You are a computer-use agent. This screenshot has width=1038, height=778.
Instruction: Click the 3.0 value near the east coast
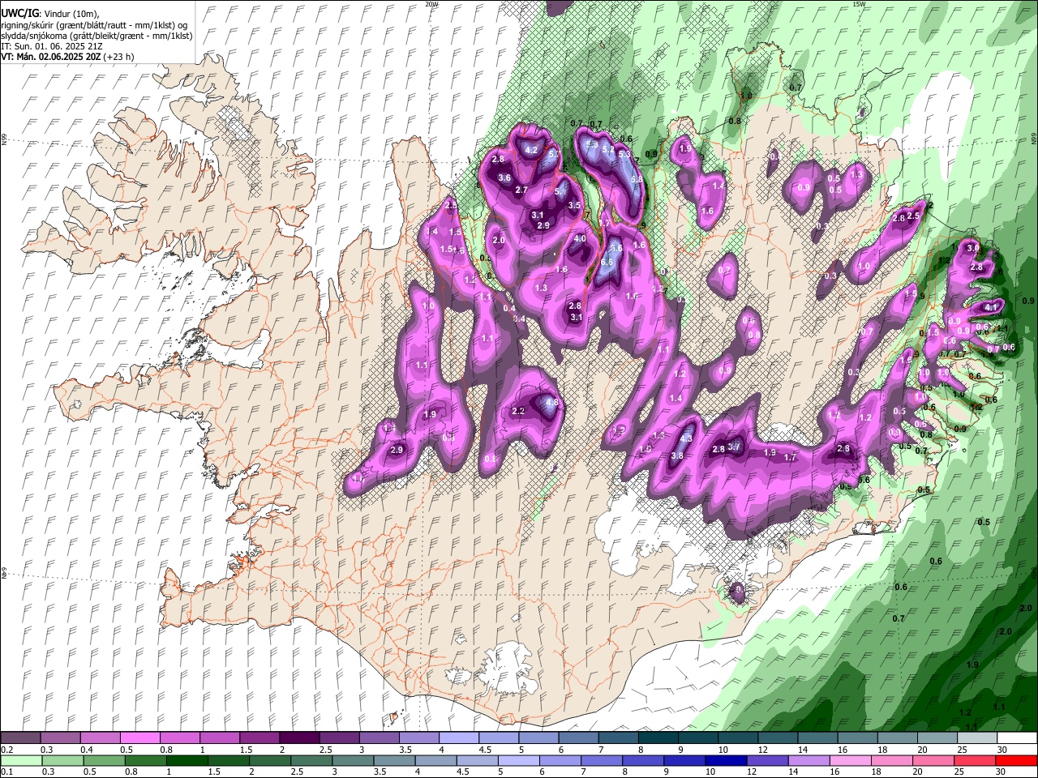(x=973, y=248)
